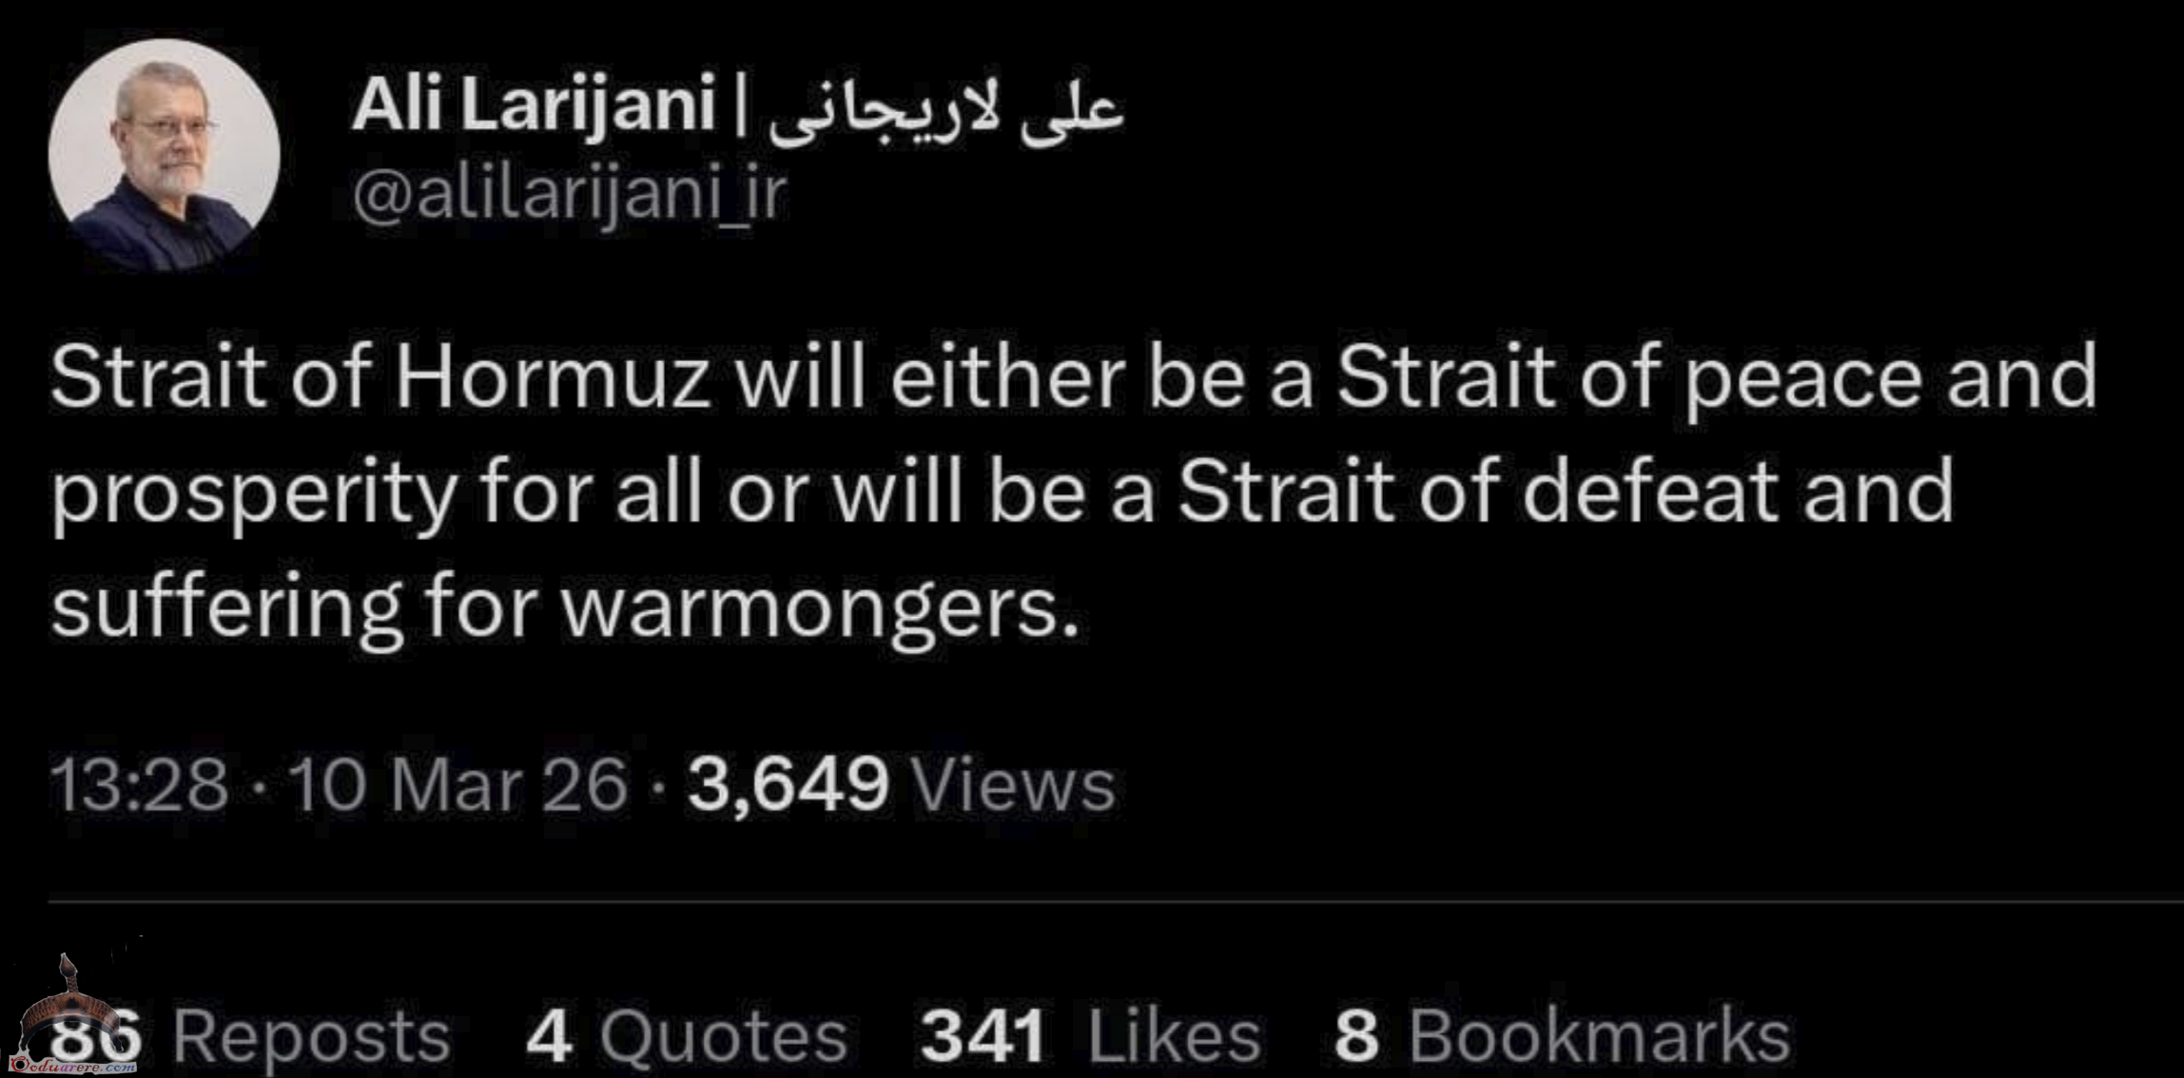Click the divider line above engagement stats

click(1116, 901)
